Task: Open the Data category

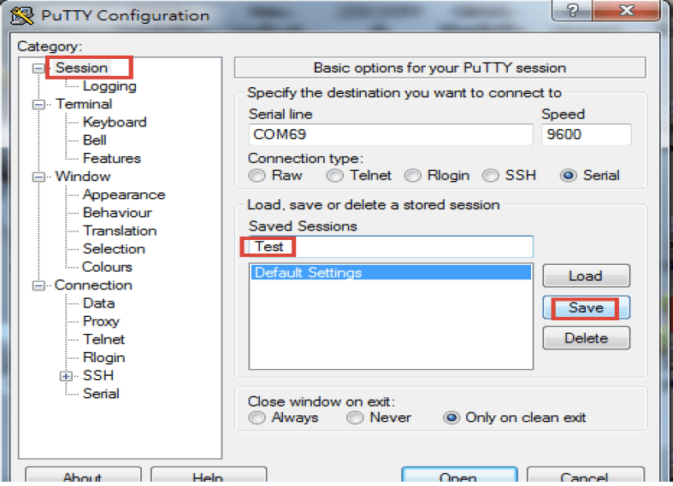Action: 98,303
